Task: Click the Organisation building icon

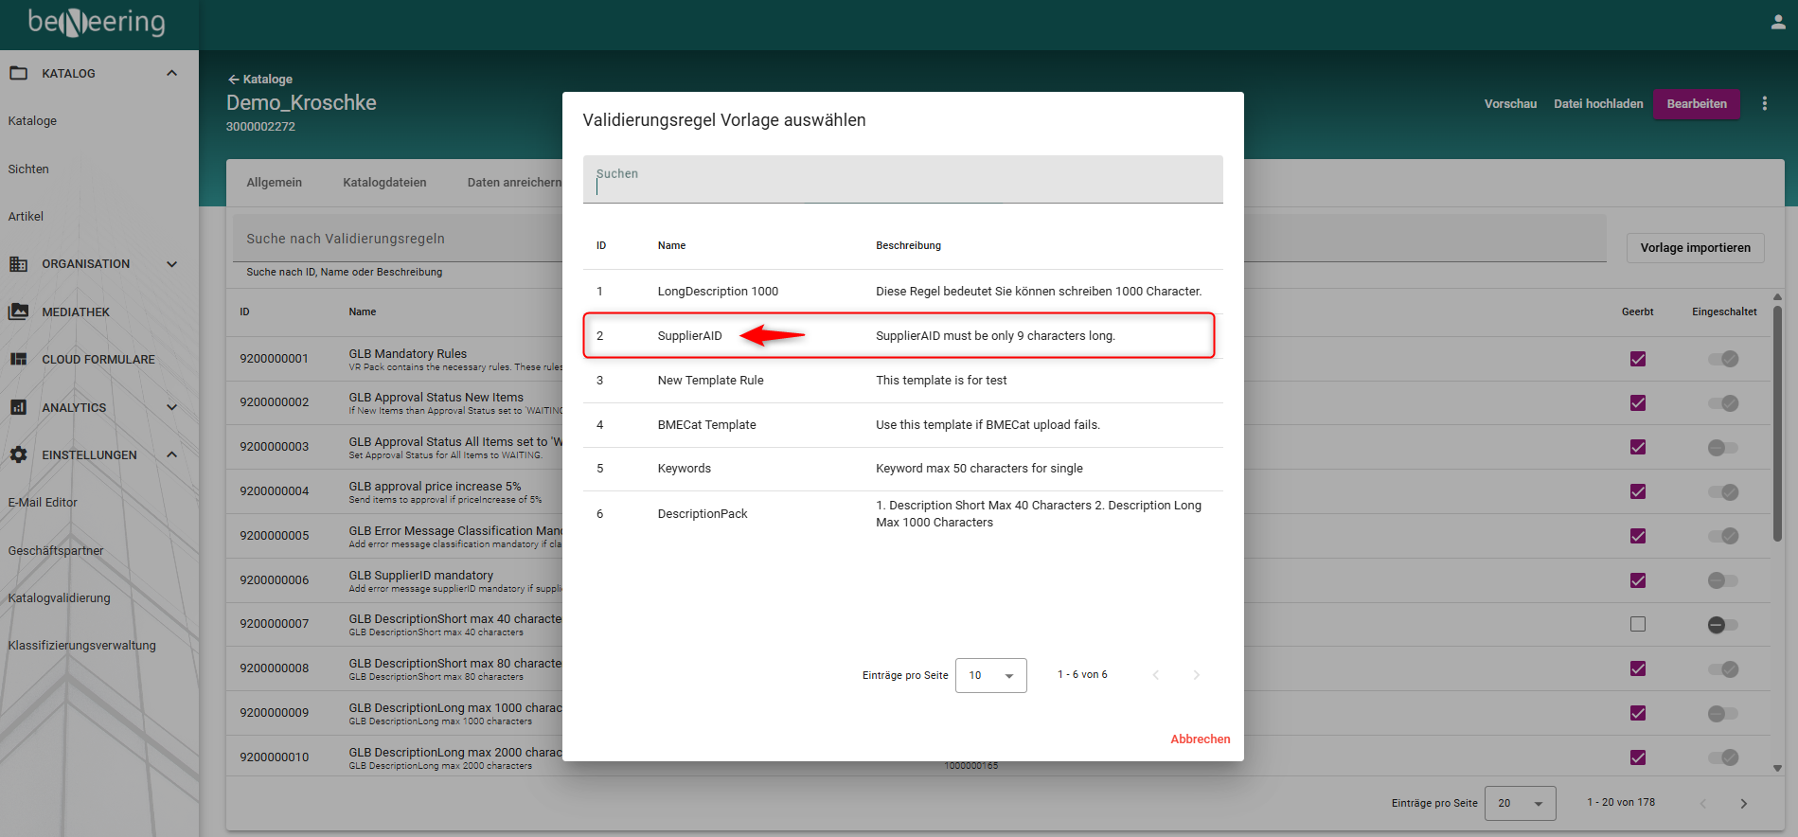Action: (x=18, y=264)
